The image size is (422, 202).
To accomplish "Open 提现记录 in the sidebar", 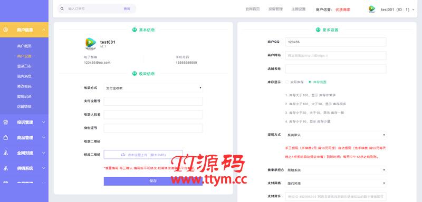I will coord(24,96).
